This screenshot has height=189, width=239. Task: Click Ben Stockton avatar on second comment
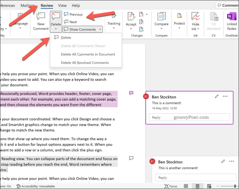click(x=152, y=162)
